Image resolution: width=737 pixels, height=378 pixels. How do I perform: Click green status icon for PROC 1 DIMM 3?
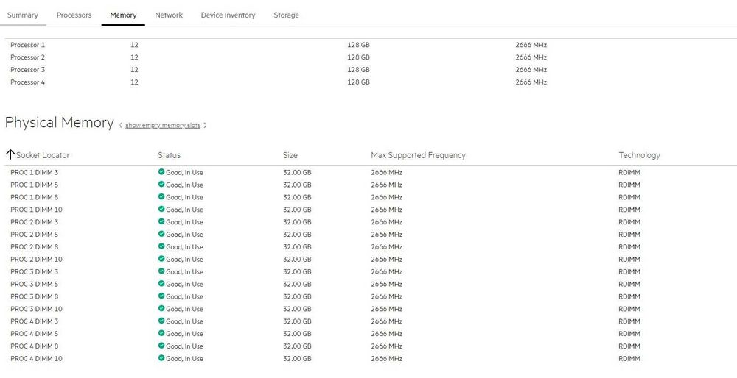[x=161, y=172]
